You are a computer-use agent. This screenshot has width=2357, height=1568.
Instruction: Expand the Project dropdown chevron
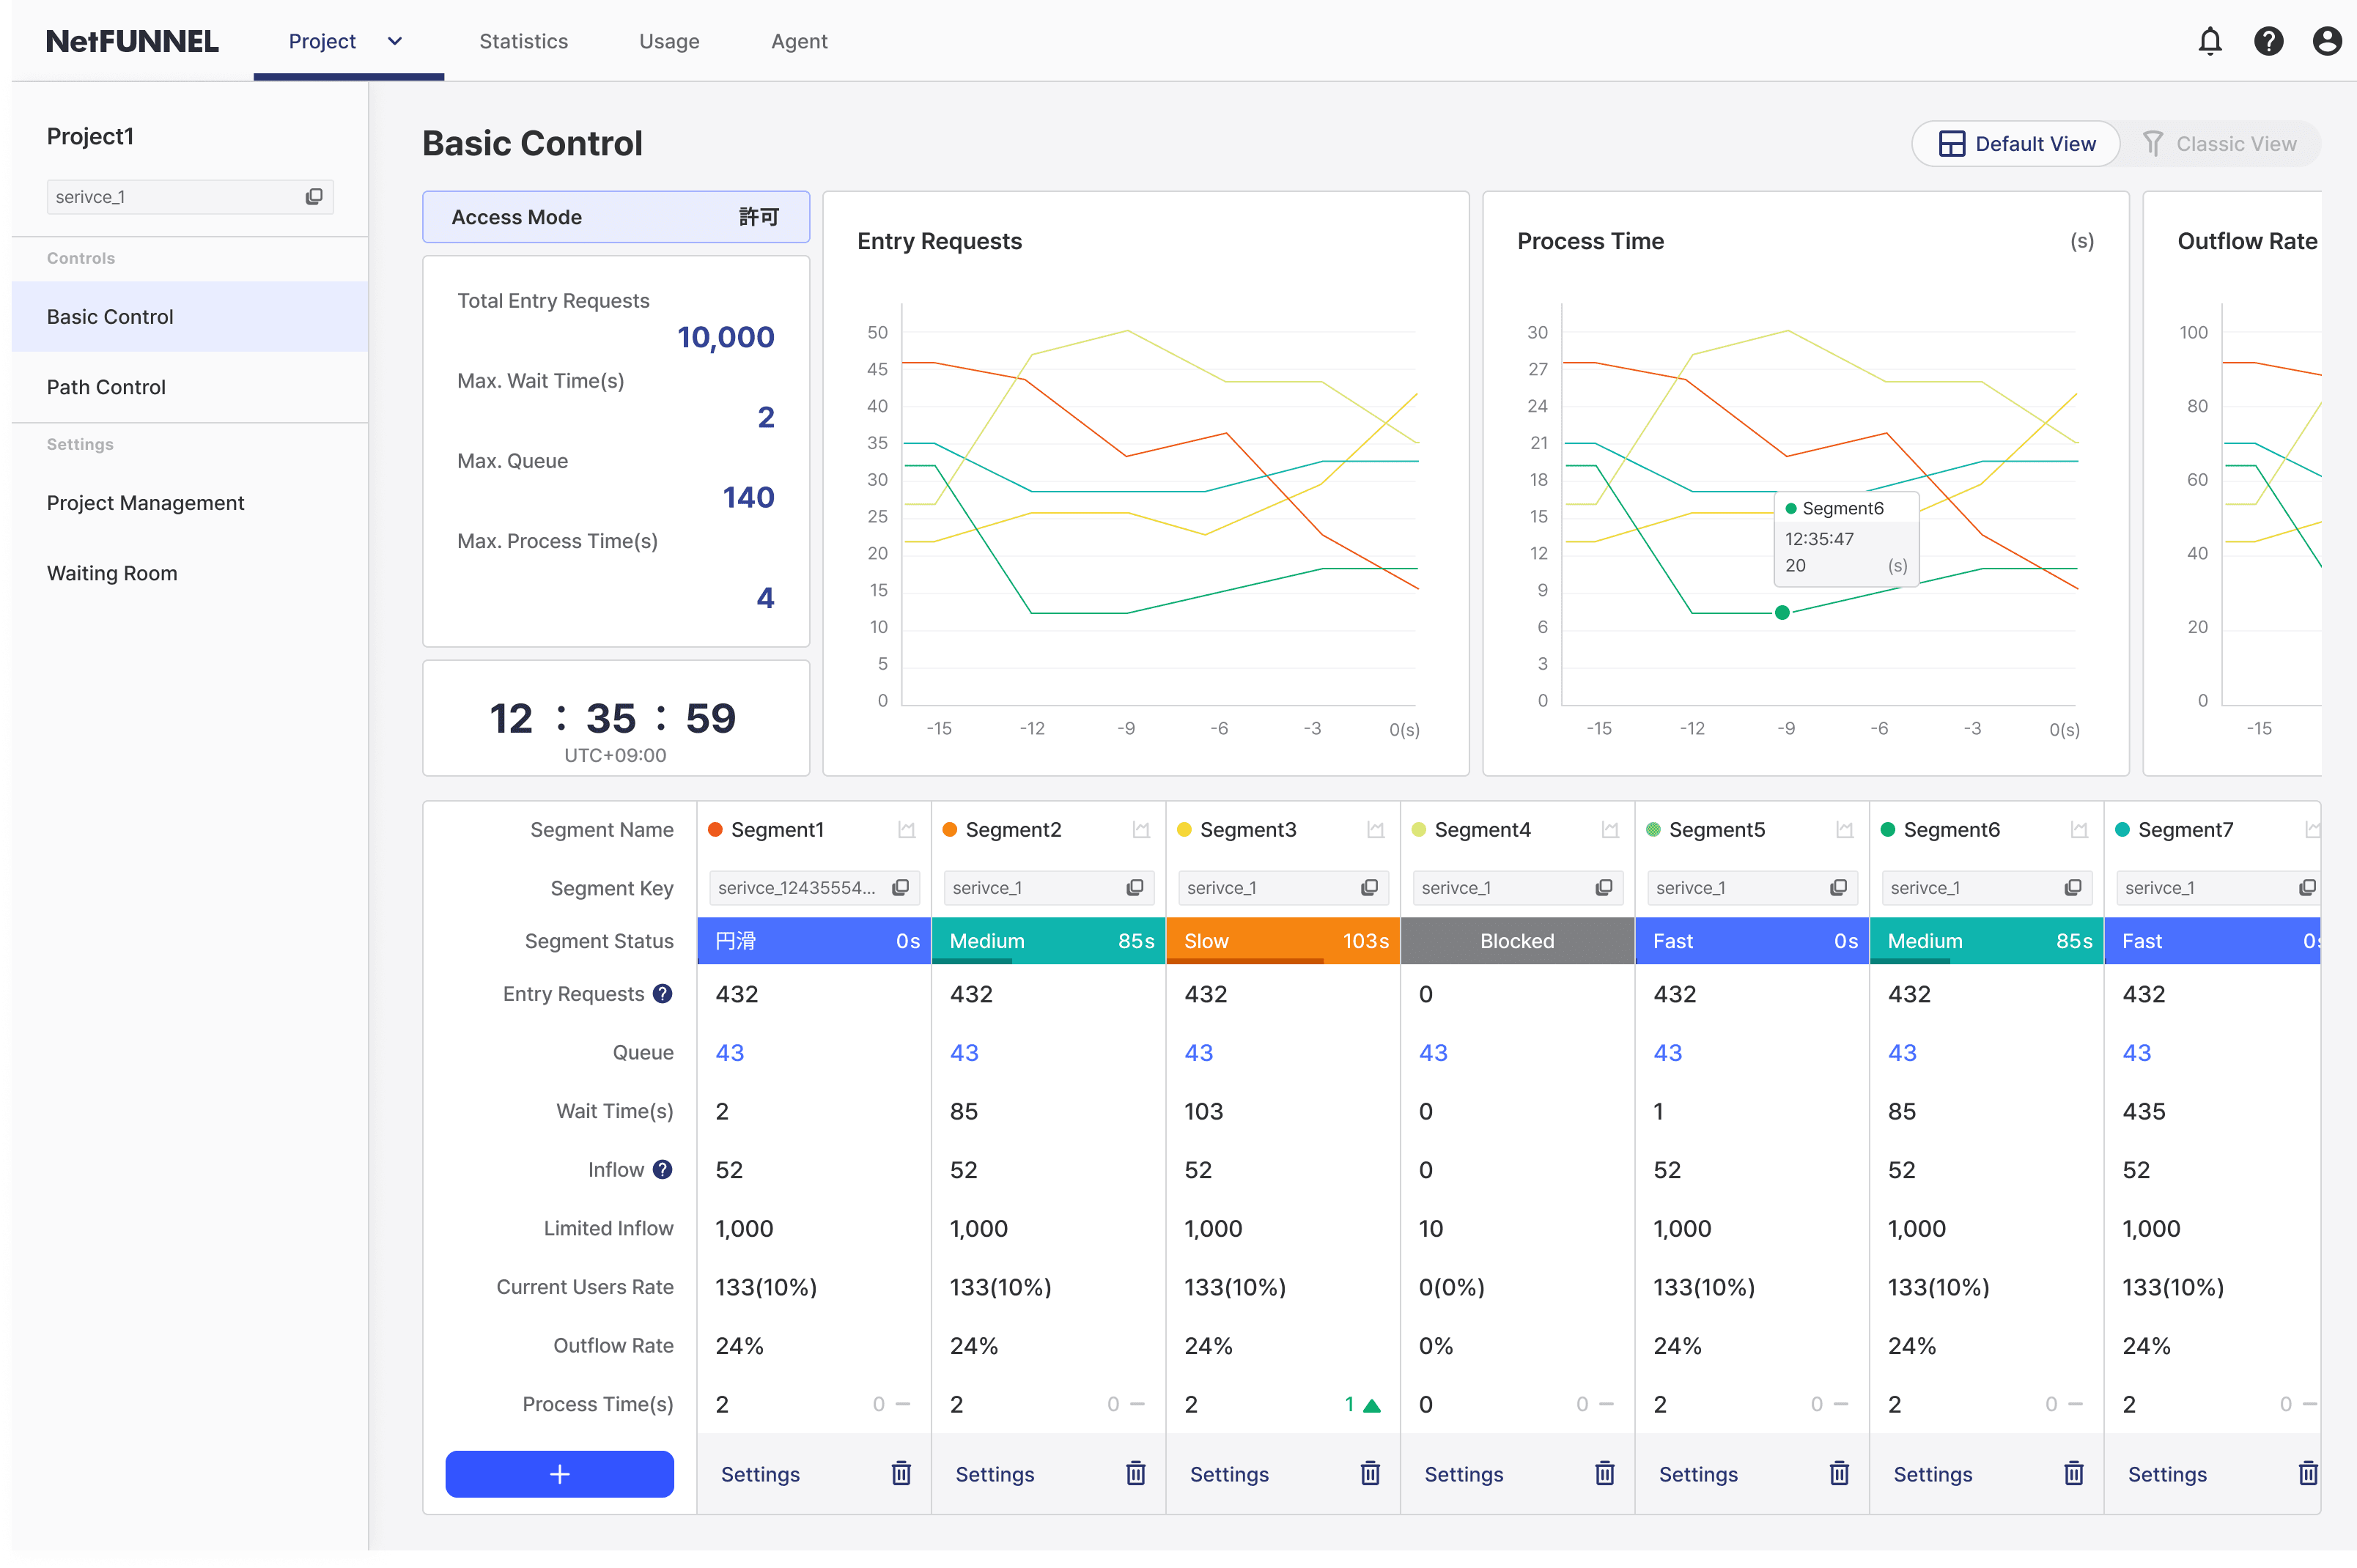click(394, 41)
